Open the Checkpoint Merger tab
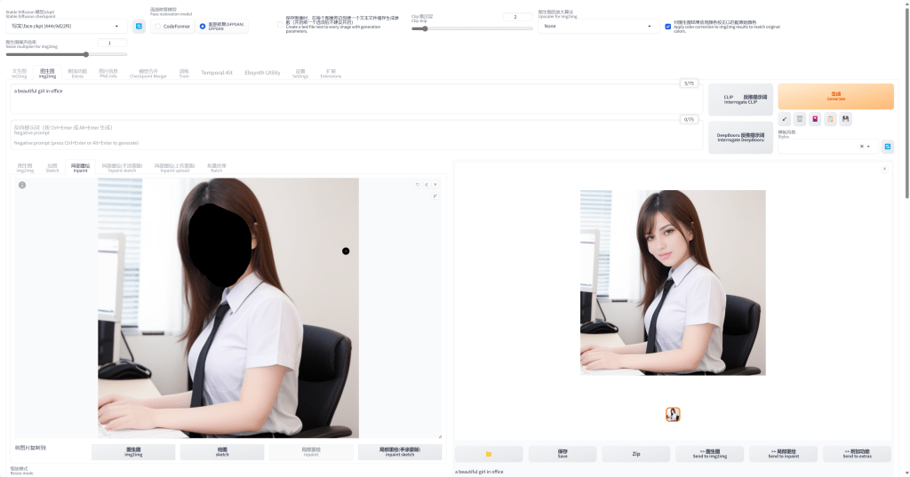This screenshot has width=910, height=477. pos(148,73)
